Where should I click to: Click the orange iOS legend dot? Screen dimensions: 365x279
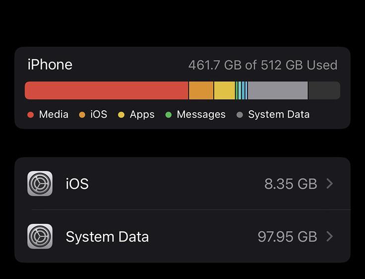(x=82, y=115)
